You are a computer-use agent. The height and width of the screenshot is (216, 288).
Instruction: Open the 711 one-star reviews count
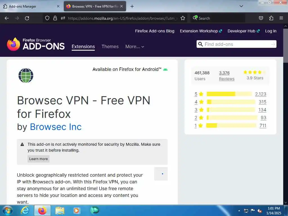coord(263,126)
